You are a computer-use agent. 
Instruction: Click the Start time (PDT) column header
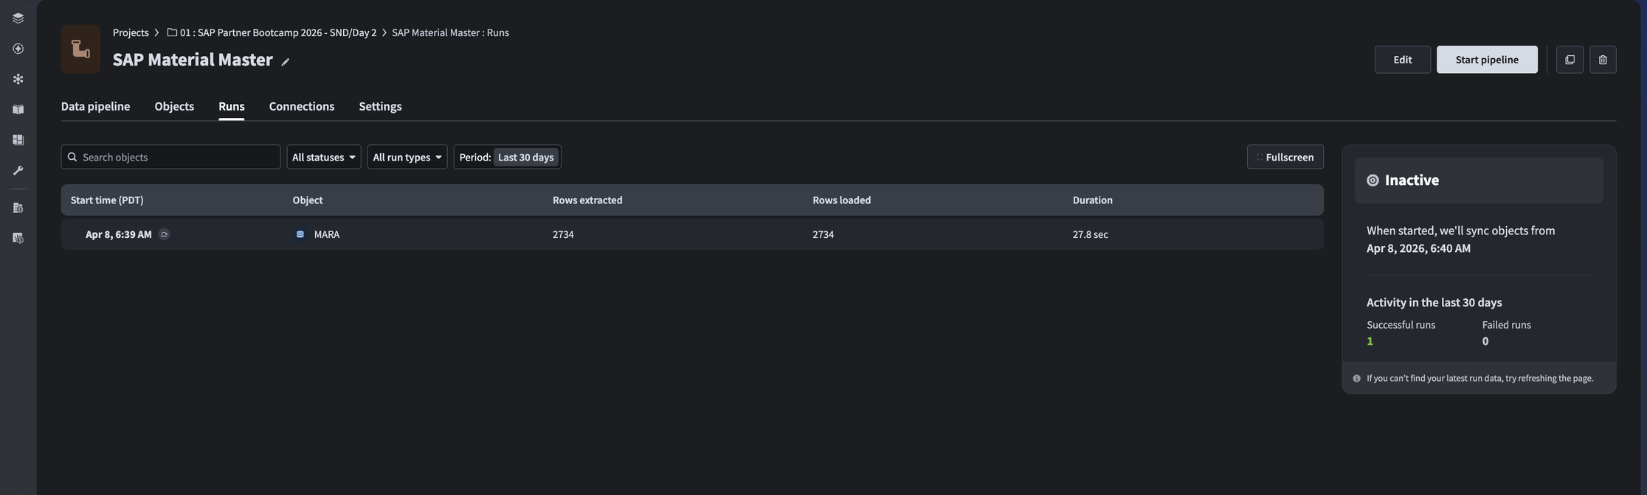107,200
